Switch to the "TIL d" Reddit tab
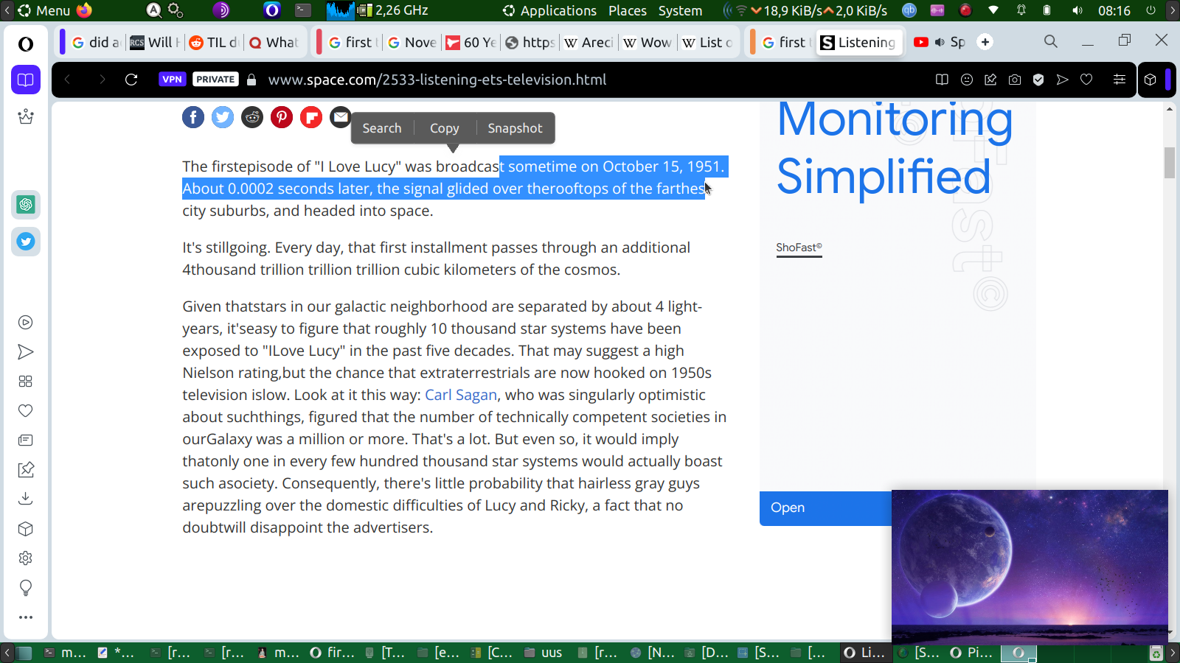Image resolution: width=1180 pixels, height=663 pixels. (213, 42)
